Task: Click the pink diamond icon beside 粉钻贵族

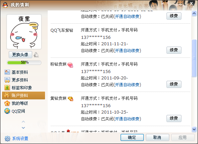Action: tap(70, 65)
